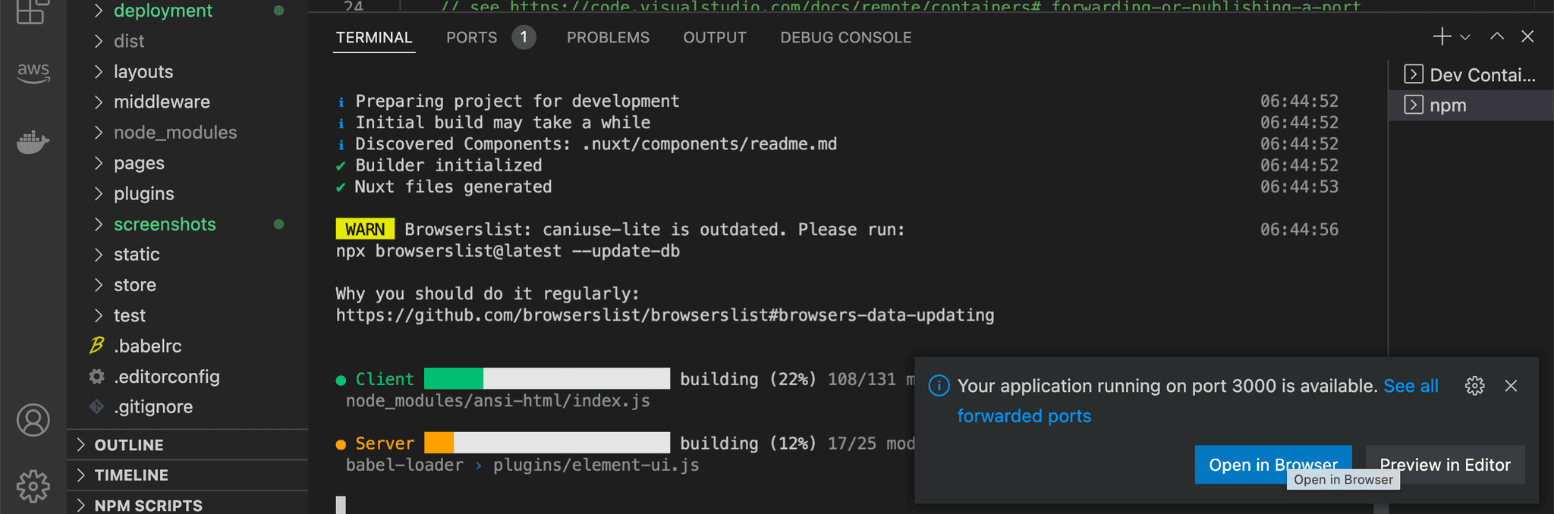Click the Preview in Editor button
Image resolution: width=1554 pixels, height=514 pixels.
click(1445, 465)
